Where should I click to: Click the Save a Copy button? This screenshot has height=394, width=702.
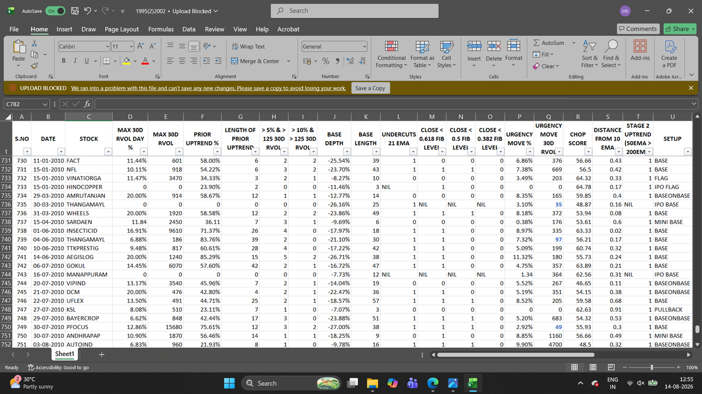click(x=370, y=88)
